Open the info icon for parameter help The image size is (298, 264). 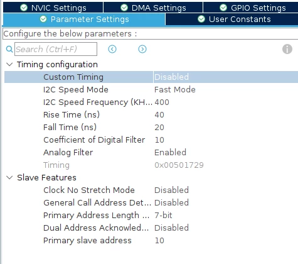click(x=287, y=49)
